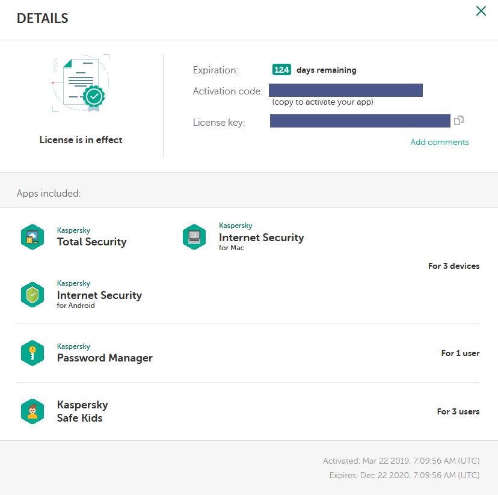Click the Kaspersky Total Security name
498x495 pixels.
click(91, 242)
